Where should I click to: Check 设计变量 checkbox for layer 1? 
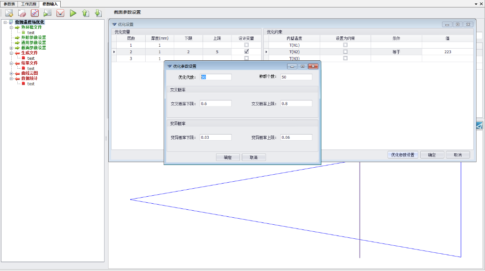(x=246, y=45)
